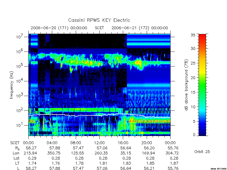Click the bottom-left 'SCET' row label

point(15,143)
